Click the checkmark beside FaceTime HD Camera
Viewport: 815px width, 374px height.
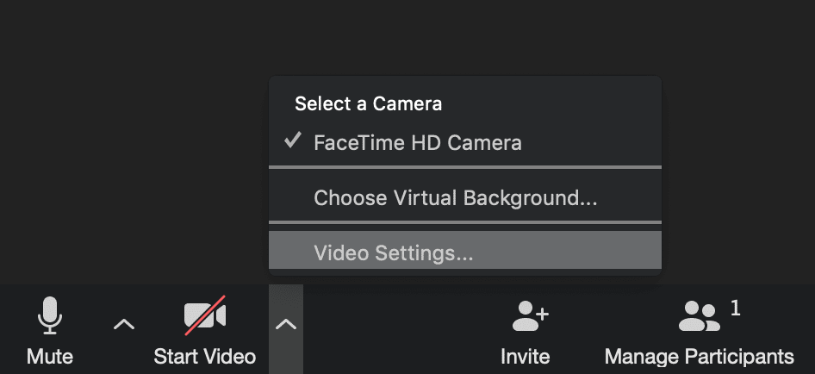294,140
